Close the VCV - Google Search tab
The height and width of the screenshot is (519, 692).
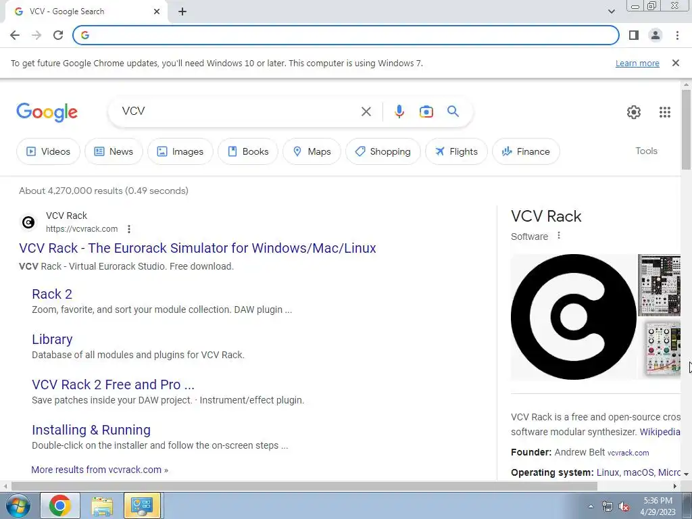click(x=157, y=11)
